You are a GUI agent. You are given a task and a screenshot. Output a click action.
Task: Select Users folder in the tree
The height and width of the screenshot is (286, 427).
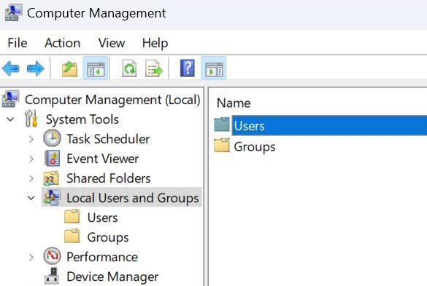(102, 218)
